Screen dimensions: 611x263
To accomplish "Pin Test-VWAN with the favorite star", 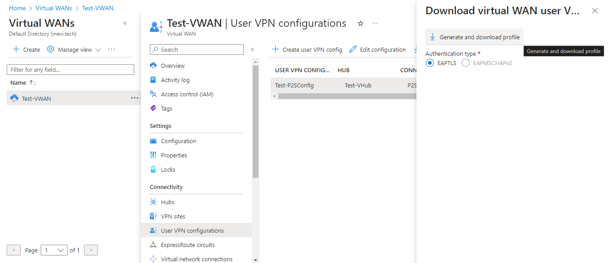I will [361, 23].
